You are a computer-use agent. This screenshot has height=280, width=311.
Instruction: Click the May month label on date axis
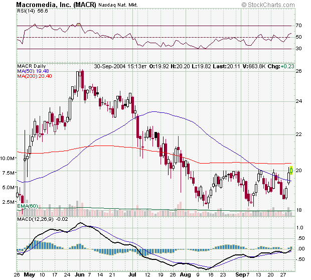[29, 274]
